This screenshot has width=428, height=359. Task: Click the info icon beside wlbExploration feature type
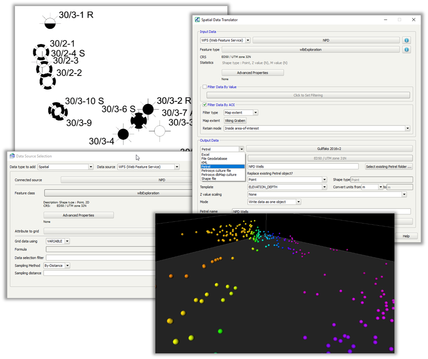point(407,49)
